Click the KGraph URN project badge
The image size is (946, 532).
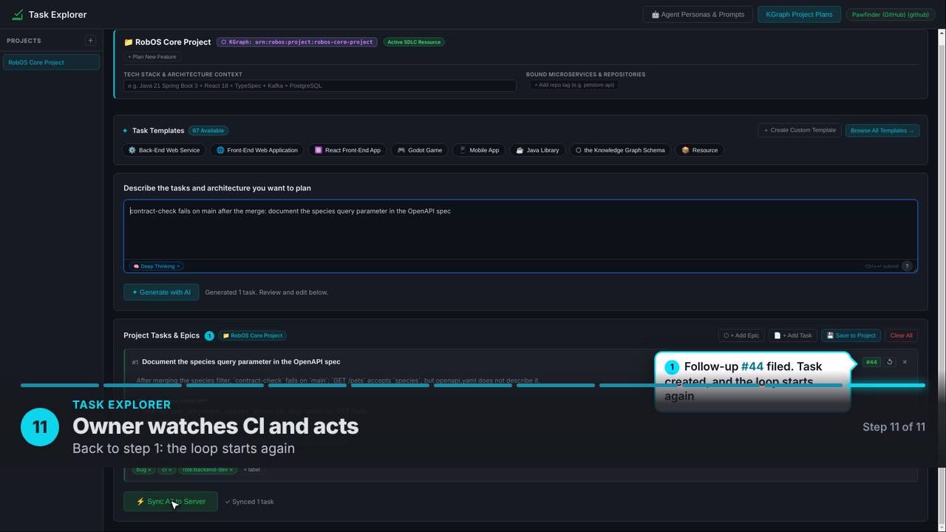[297, 42]
